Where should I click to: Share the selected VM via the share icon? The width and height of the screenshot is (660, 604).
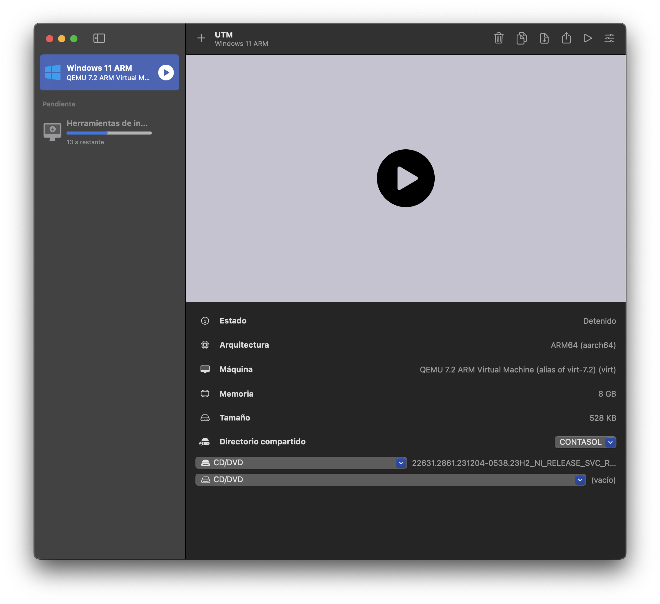point(566,38)
